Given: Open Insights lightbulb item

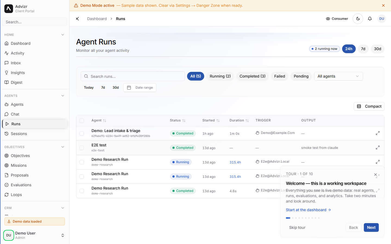Looking at the screenshot, I should tap(34, 73).
